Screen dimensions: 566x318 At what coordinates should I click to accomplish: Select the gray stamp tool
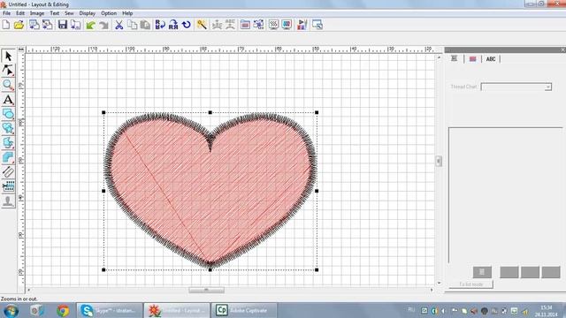[8, 201]
